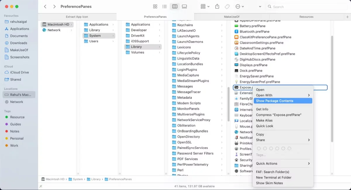Click the Share toolbar icon
Screen dimensions: 351x190
tap(217, 6)
